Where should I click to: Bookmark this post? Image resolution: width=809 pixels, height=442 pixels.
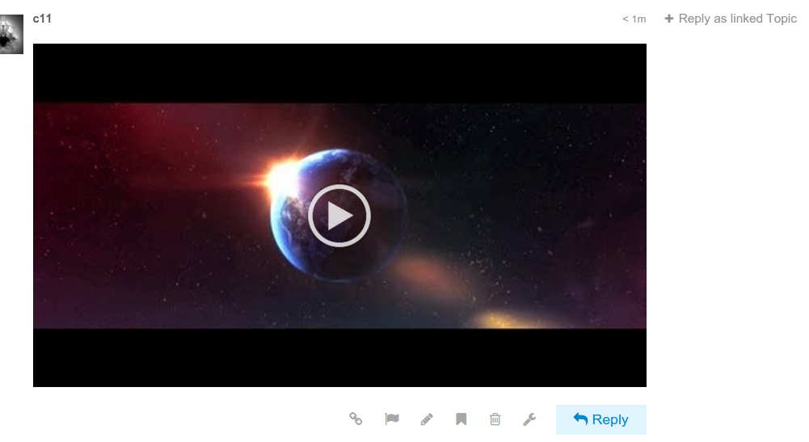[x=461, y=419]
